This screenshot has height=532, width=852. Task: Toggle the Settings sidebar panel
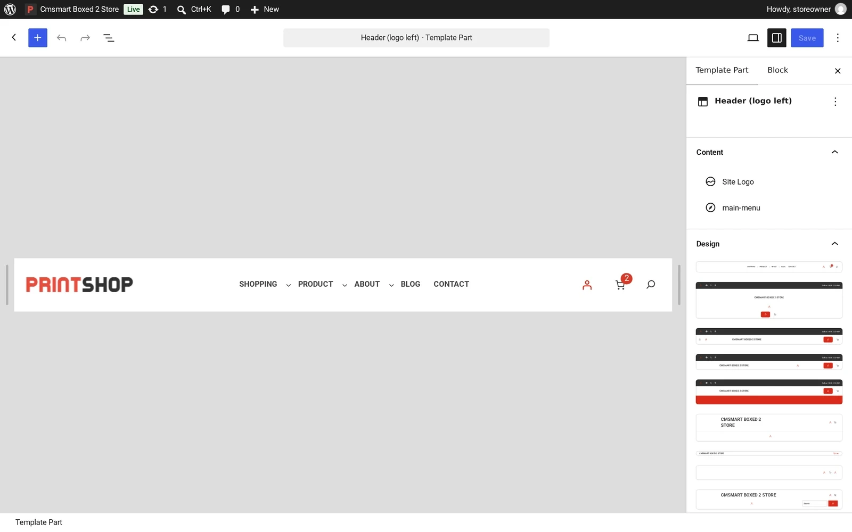[x=777, y=38]
